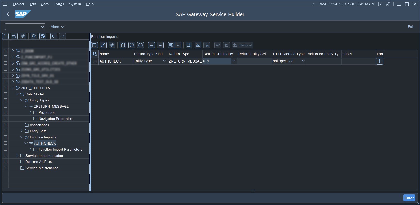This screenshot has height=205, width=420.
Task: Click the lock icon in the title bar
Action: click(388, 4)
